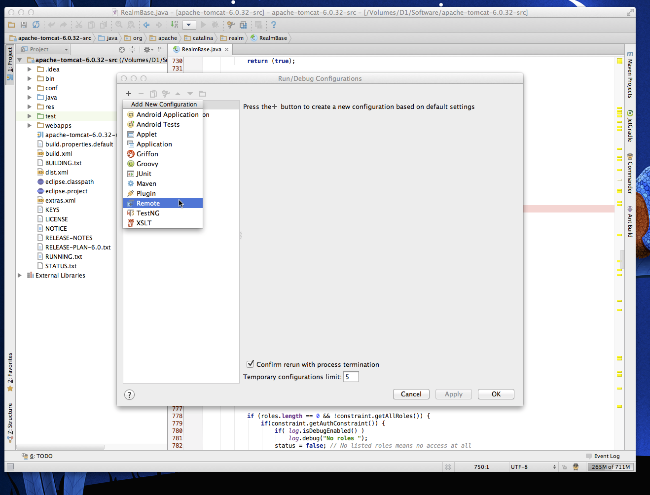Open Maven Projects side tool window
Viewport: 650px width, 495px height.
[630, 74]
